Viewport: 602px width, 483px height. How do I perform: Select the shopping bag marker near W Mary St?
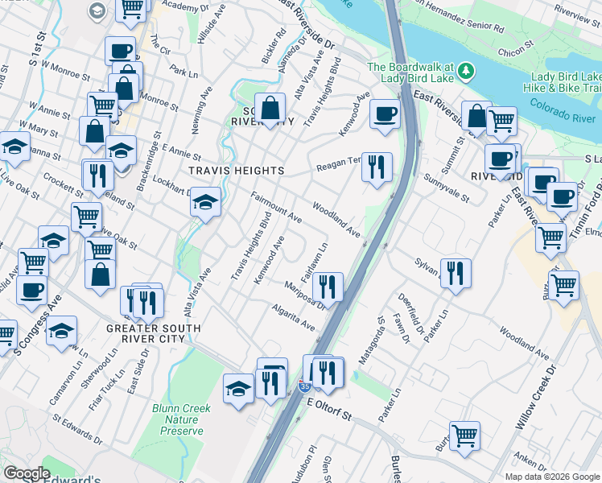coord(94,133)
